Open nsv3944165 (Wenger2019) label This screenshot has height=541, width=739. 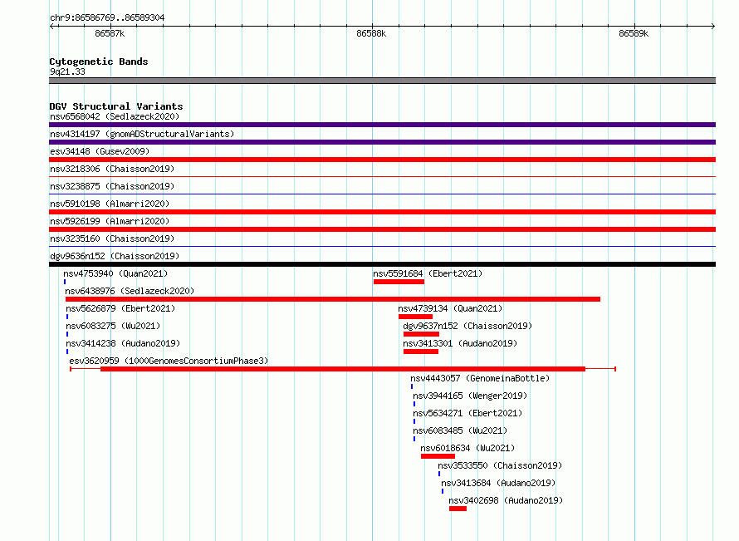point(470,396)
